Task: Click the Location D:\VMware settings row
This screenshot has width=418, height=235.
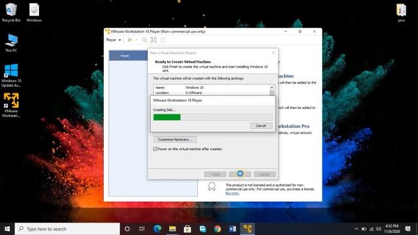Action: click(x=211, y=93)
